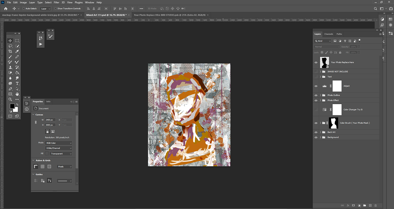Show the Color Changer Try It layer
The width and height of the screenshot is (394, 209).
[316, 110]
